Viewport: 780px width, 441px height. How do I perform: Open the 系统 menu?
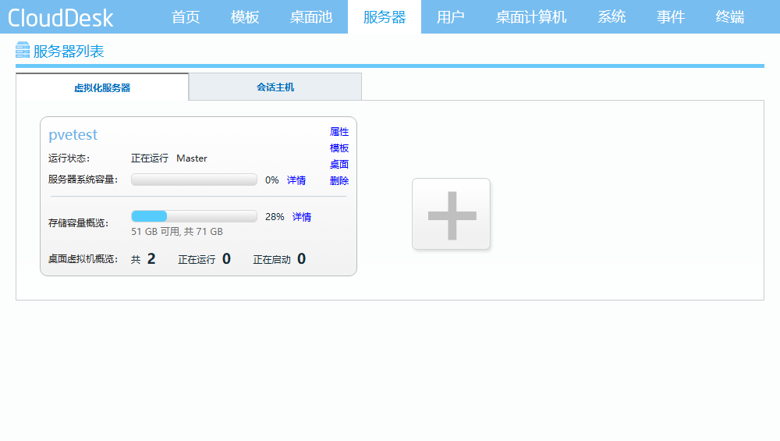pyautogui.click(x=612, y=17)
